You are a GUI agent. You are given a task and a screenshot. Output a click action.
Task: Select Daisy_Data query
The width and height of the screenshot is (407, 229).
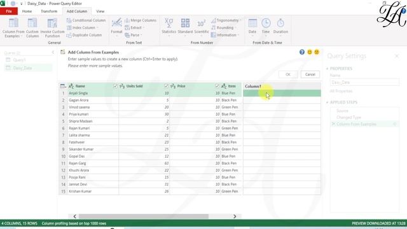coord(28,68)
